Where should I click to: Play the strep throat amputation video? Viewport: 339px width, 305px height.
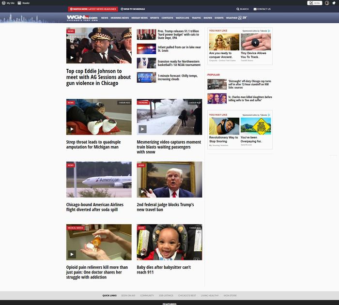click(72, 129)
